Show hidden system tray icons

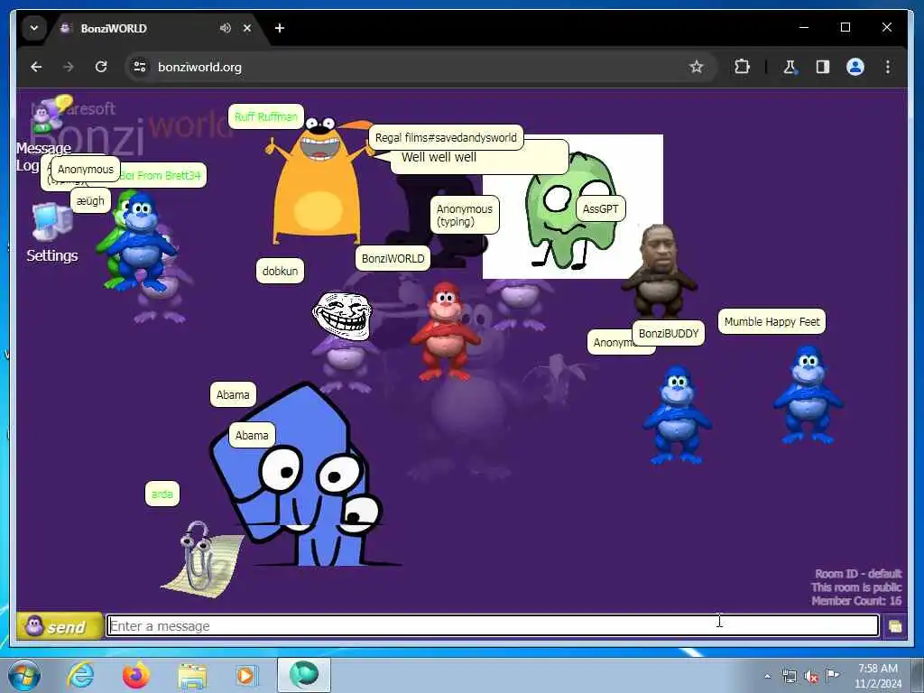click(x=767, y=677)
